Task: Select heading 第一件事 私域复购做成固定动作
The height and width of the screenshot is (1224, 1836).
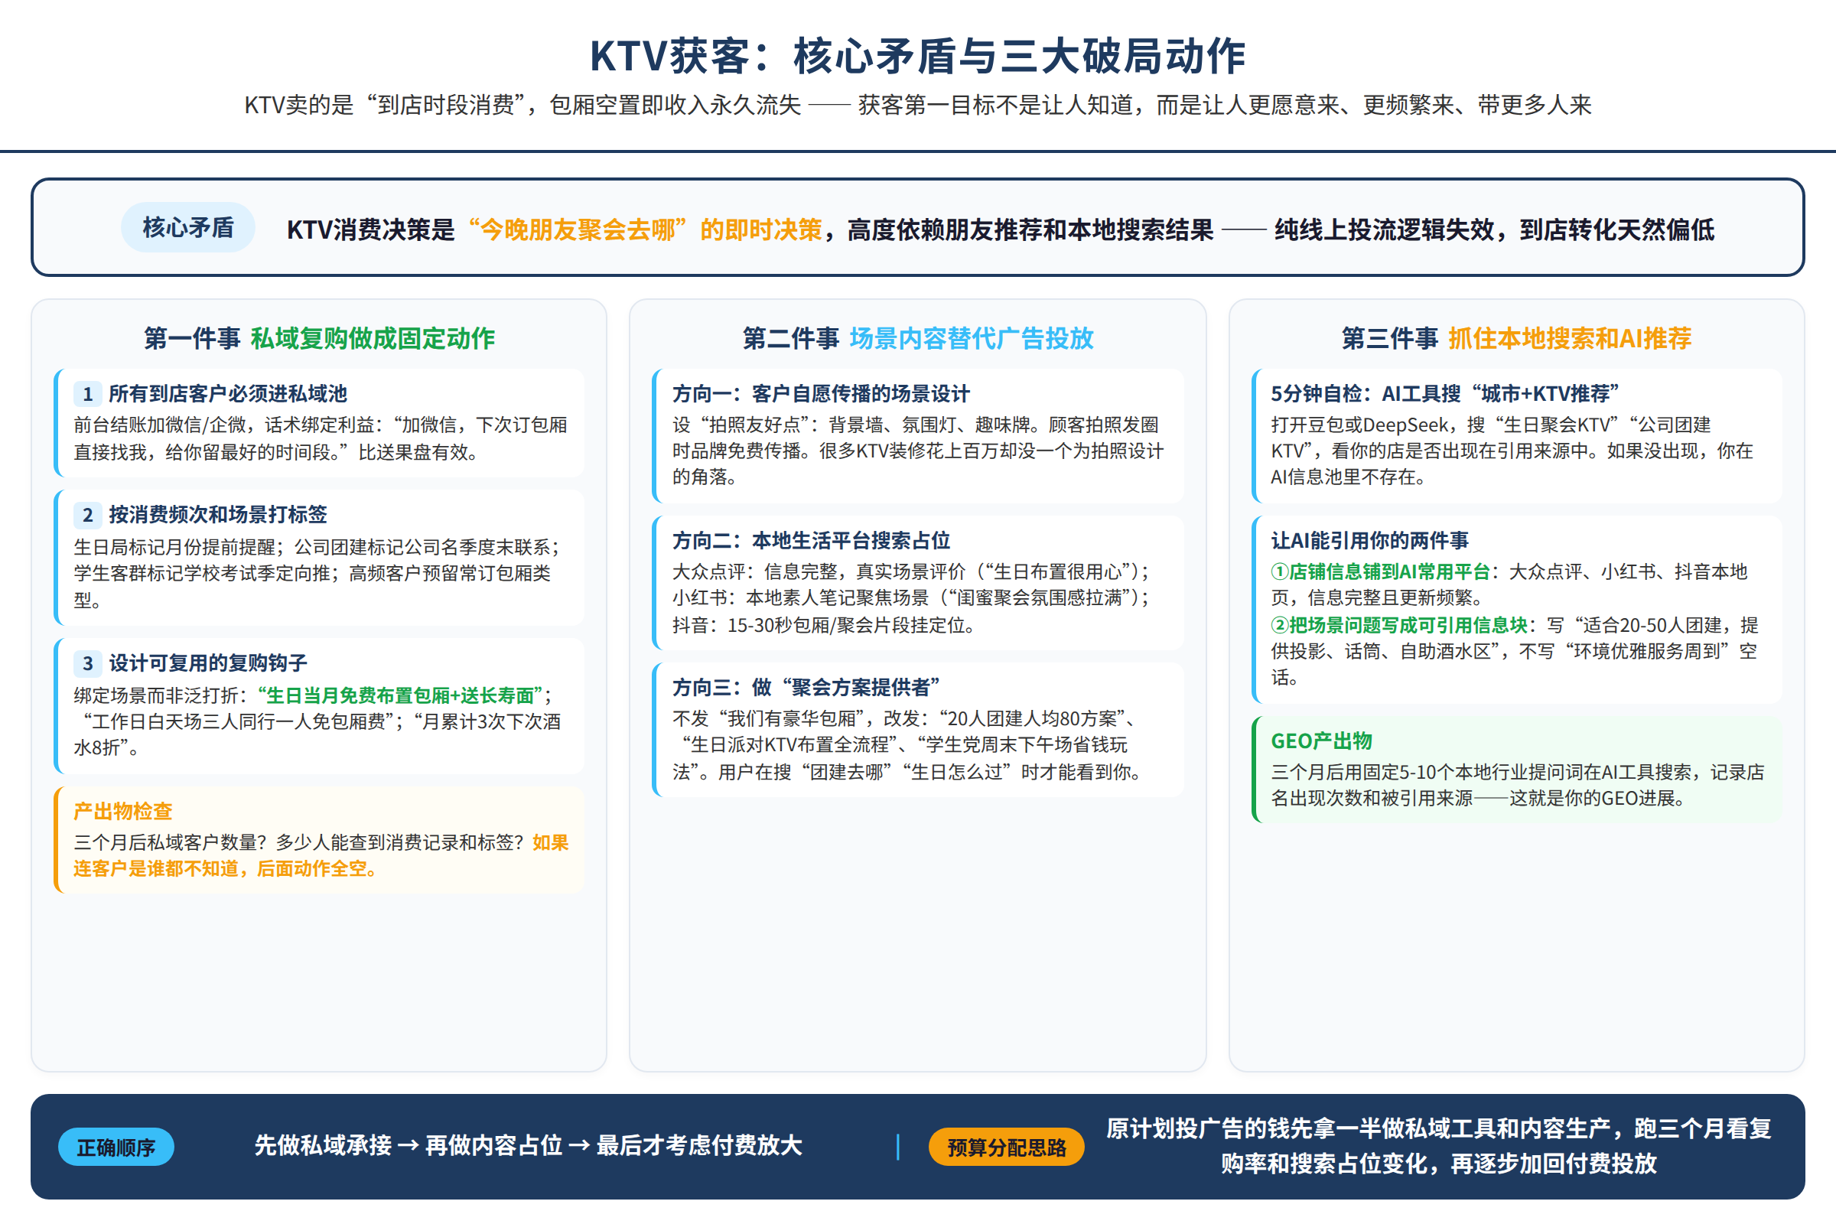Action: pos(319,338)
